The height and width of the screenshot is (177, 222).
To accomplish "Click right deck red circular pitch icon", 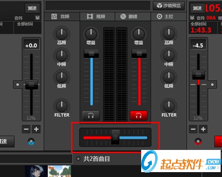I will 198,142.
